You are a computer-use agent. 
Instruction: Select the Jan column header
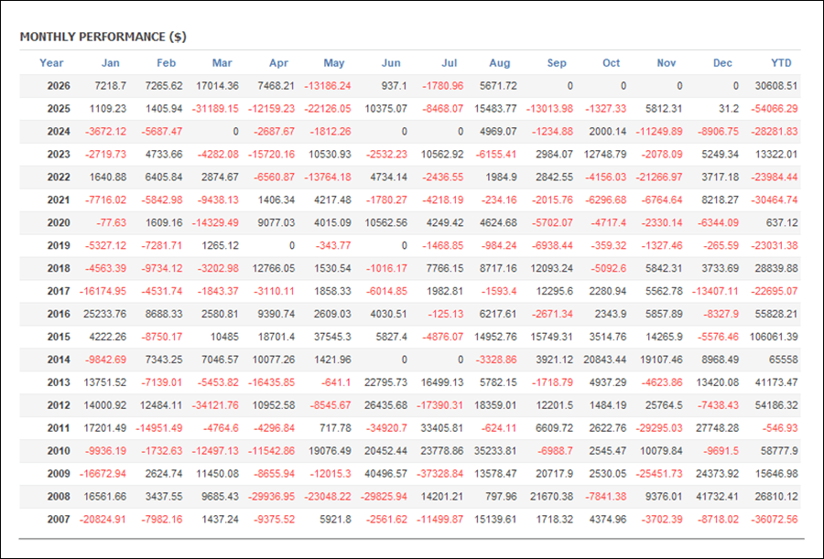[111, 63]
